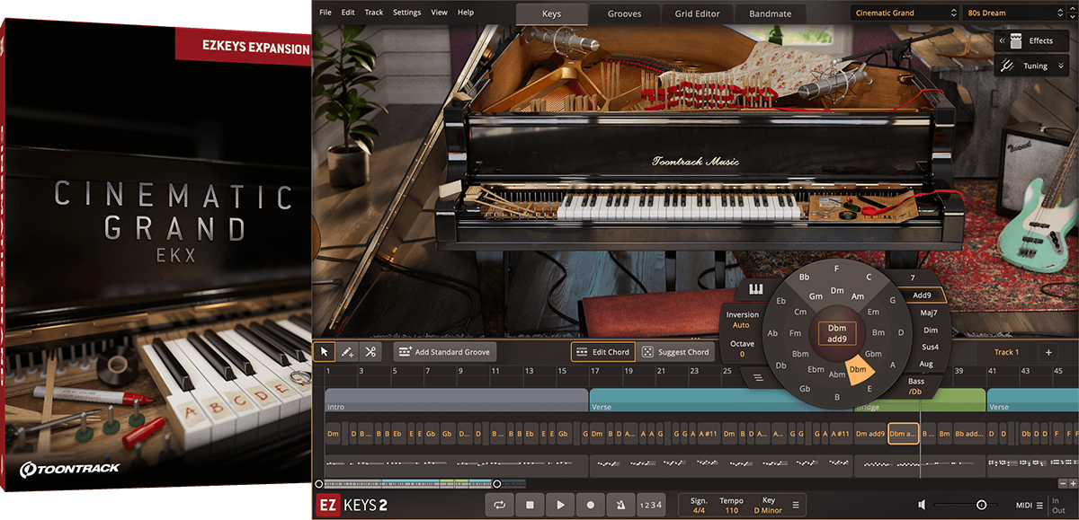Open the signature tempo key menu
The height and width of the screenshot is (520, 1079).
point(795,506)
